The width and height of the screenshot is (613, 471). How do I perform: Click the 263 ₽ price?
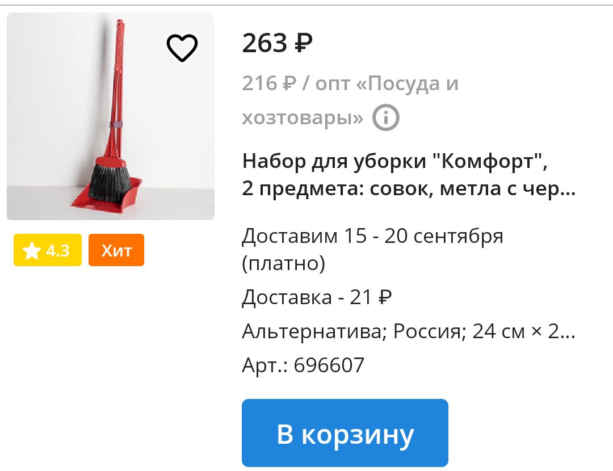[277, 43]
